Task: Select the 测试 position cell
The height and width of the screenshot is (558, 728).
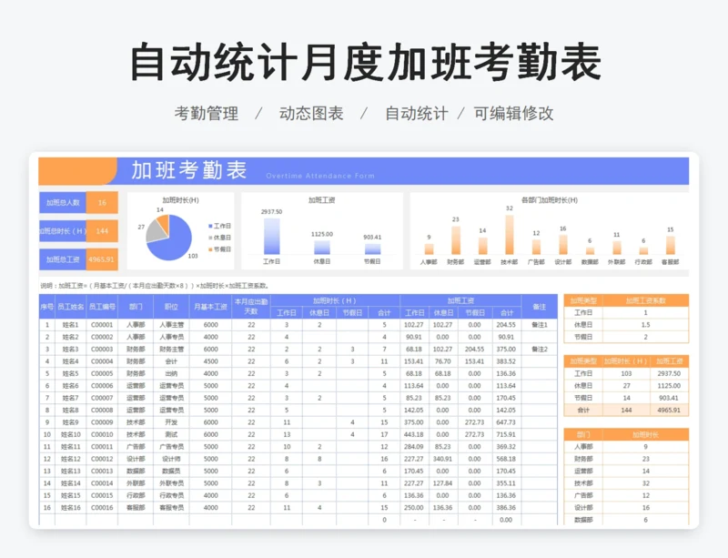Action: coord(171,434)
